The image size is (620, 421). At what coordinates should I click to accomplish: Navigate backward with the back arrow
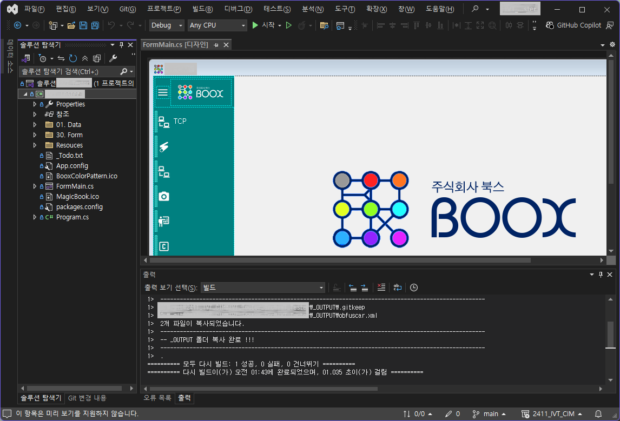tap(17, 25)
